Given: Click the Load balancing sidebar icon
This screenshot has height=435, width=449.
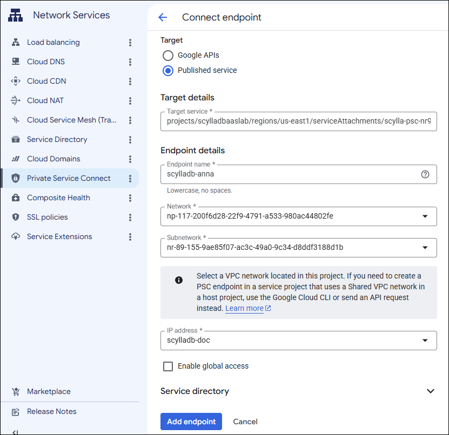Looking at the screenshot, I should (x=16, y=42).
